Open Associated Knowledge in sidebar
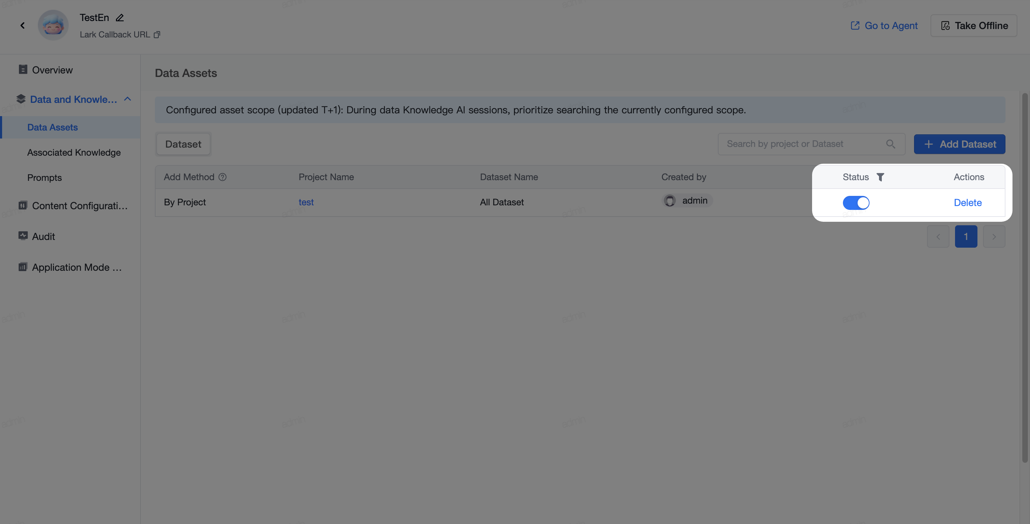The image size is (1030, 524). pos(74,153)
